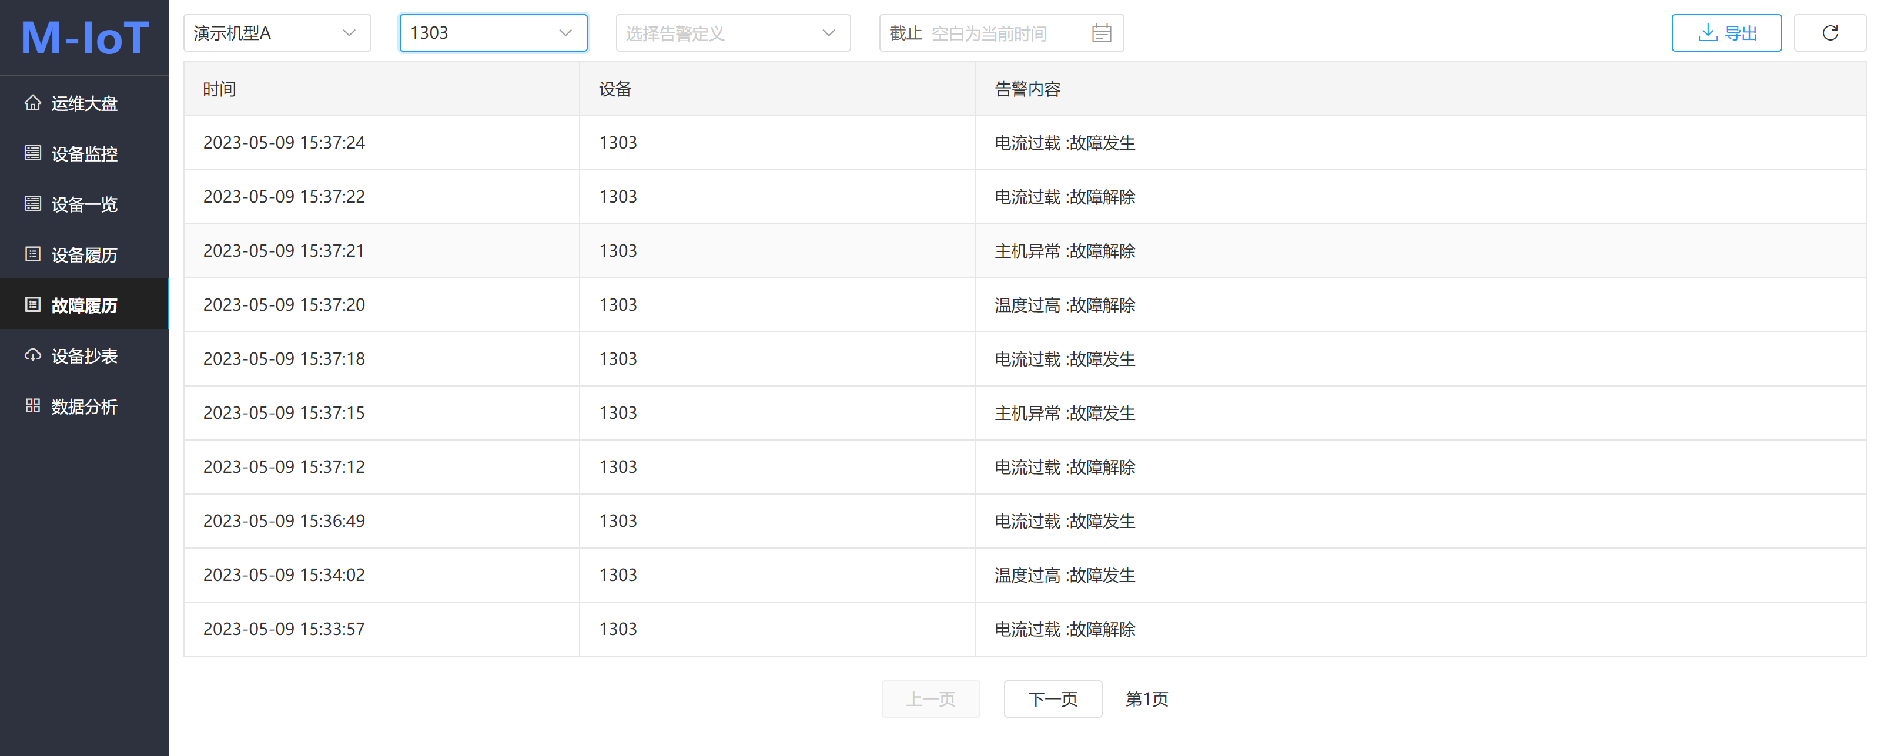
Task: Go to the next page with 下一页
Action: click(x=1053, y=698)
